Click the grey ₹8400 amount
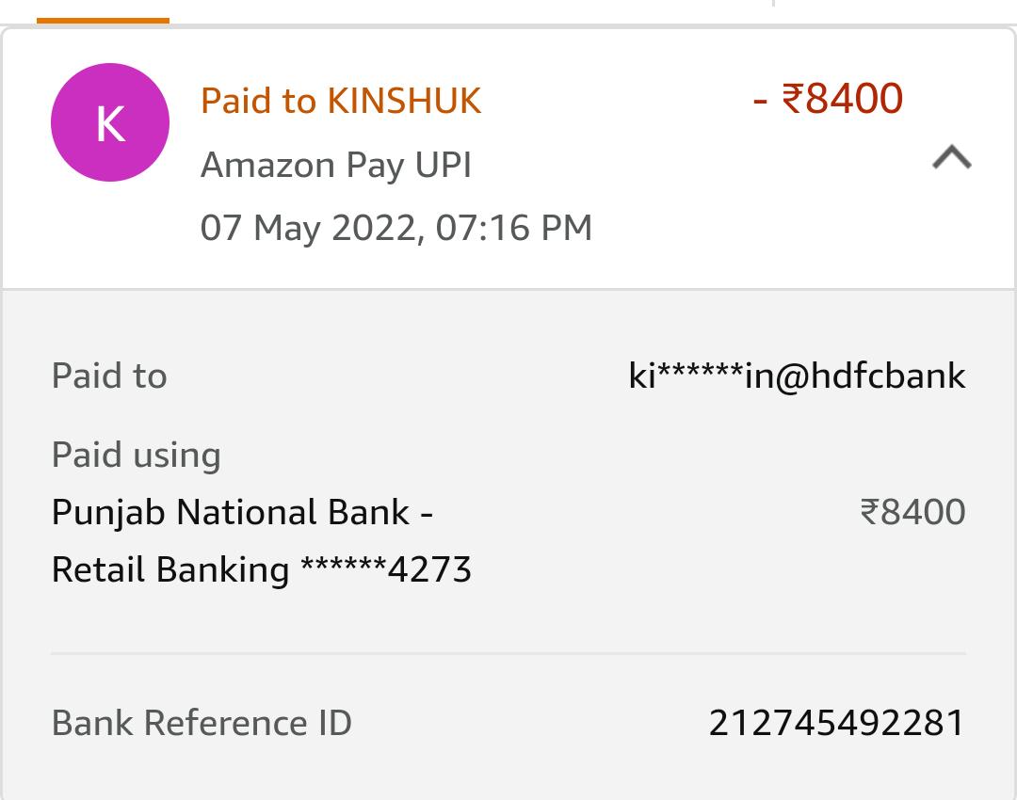This screenshot has width=1017, height=800. click(x=912, y=512)
